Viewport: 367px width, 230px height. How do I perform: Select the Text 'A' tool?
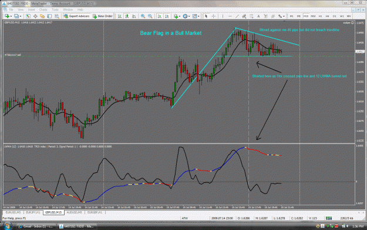click(x=258, y=16)
